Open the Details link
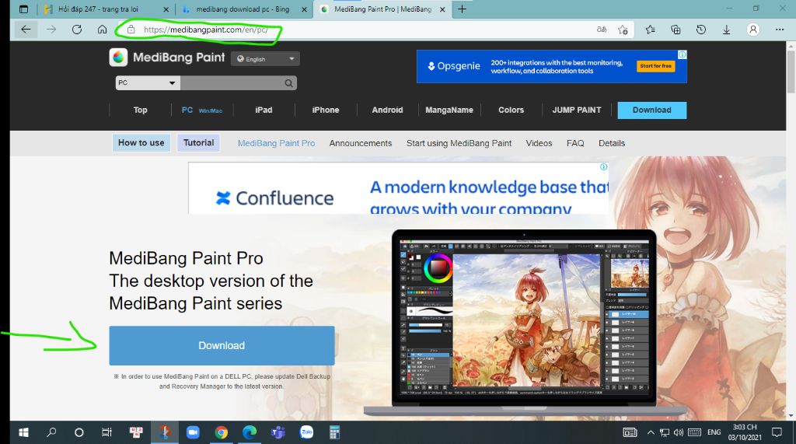This screenshot has height=444, width=796. 612,143
